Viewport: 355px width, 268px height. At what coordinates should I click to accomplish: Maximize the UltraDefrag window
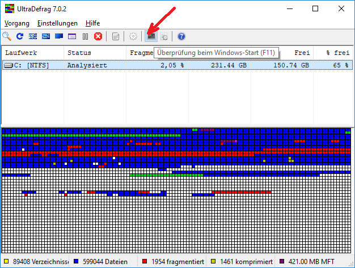(x=315, y=9)
